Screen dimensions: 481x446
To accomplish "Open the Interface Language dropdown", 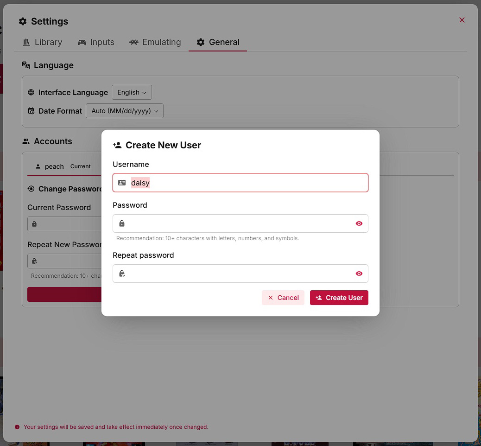I will 132,92.
